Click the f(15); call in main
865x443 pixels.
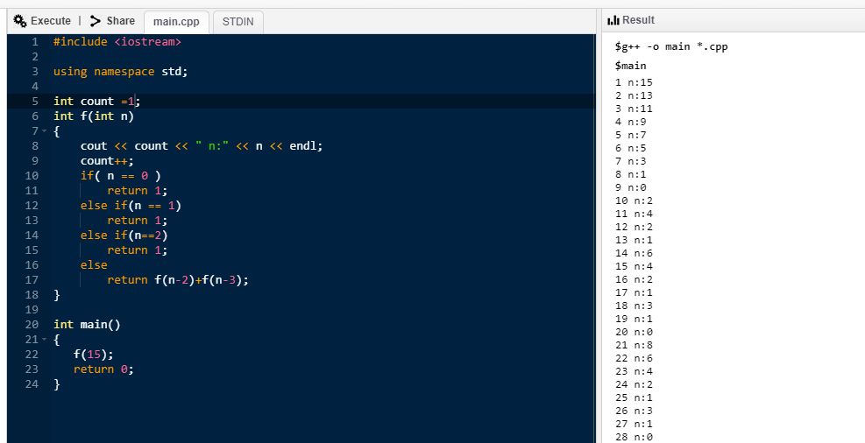[x=93, y=355]
